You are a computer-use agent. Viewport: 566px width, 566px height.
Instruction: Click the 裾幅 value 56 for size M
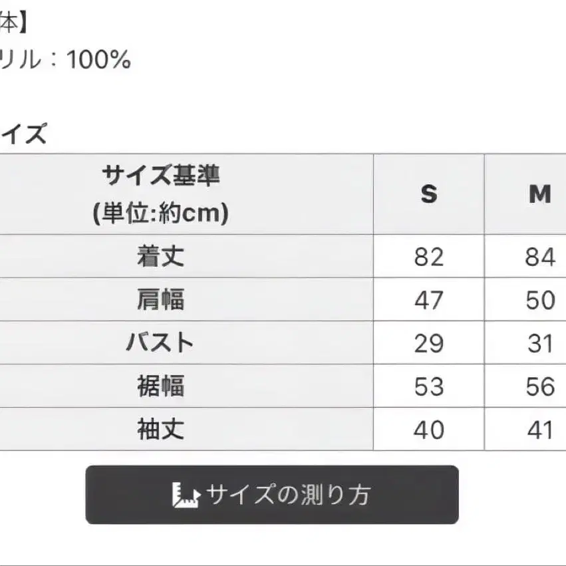(539, 386)
